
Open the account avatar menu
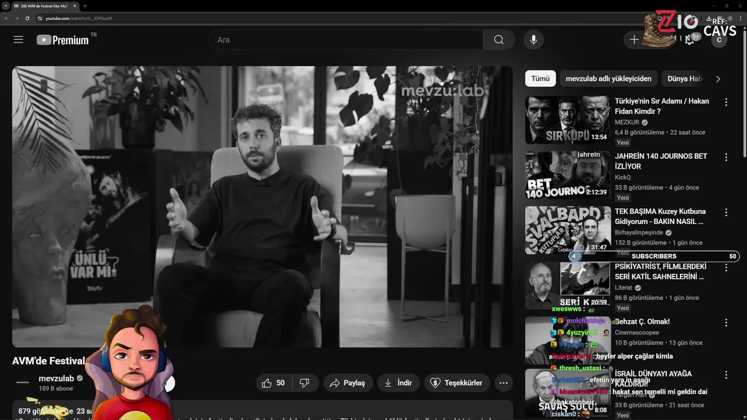click(719, 40)
